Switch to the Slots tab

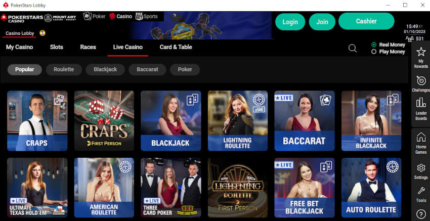click(x=57, y=47)
